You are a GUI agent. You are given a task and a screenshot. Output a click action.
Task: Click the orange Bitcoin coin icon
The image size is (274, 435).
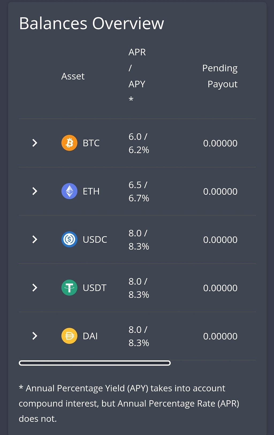coord(69,143)
